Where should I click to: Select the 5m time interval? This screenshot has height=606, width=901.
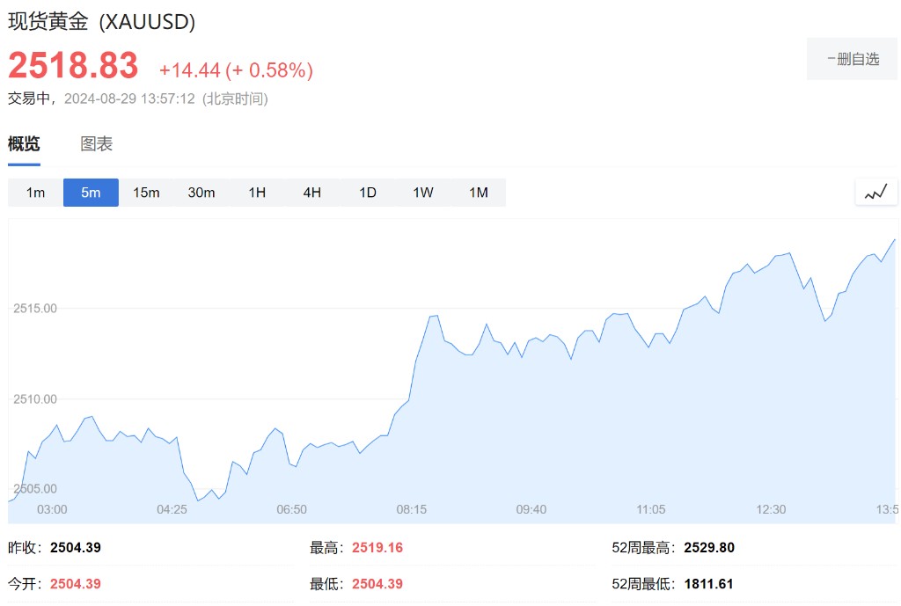click(x=91, y=193)
